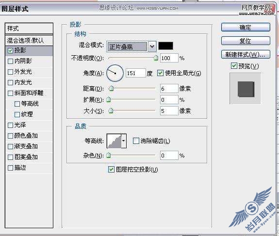Click the black shadow color swatch
279x236 pixels.
click(x=165, y=46)
